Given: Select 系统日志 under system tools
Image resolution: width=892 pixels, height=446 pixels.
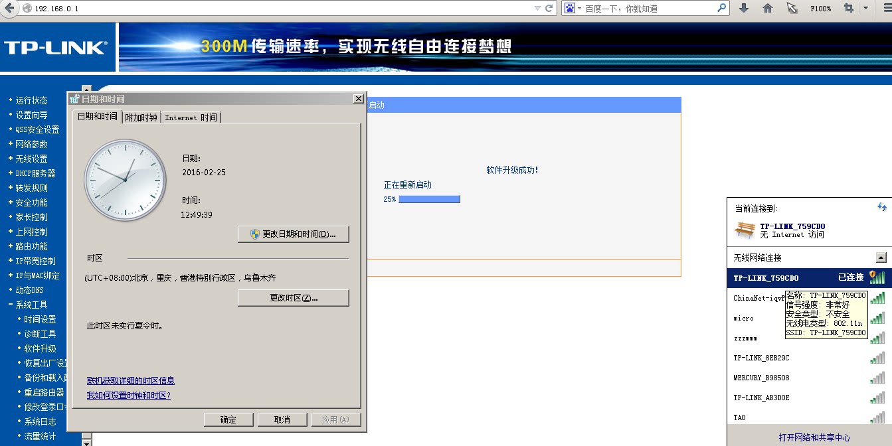Looking at the screenshot, I should (40, 421).
